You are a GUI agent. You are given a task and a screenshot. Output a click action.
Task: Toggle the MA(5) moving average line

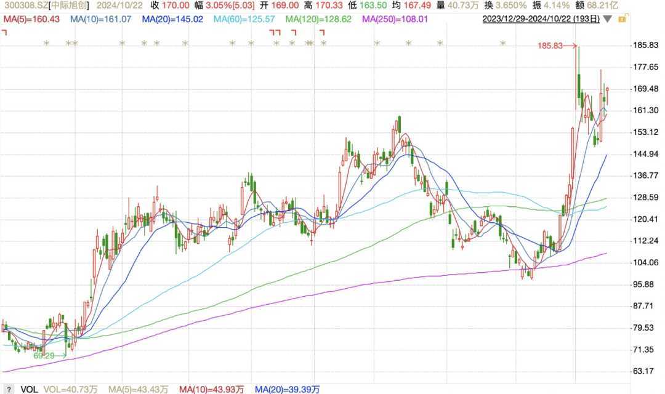tap(31, 19)
